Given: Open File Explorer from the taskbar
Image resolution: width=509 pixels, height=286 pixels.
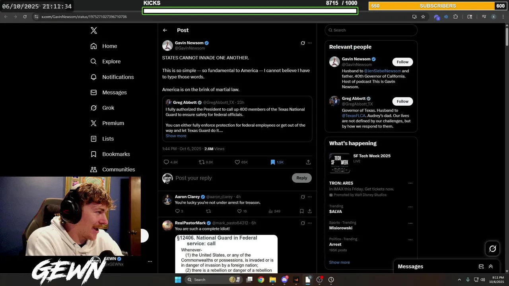Looking at the screenshot, I should (x=272, y=280).
